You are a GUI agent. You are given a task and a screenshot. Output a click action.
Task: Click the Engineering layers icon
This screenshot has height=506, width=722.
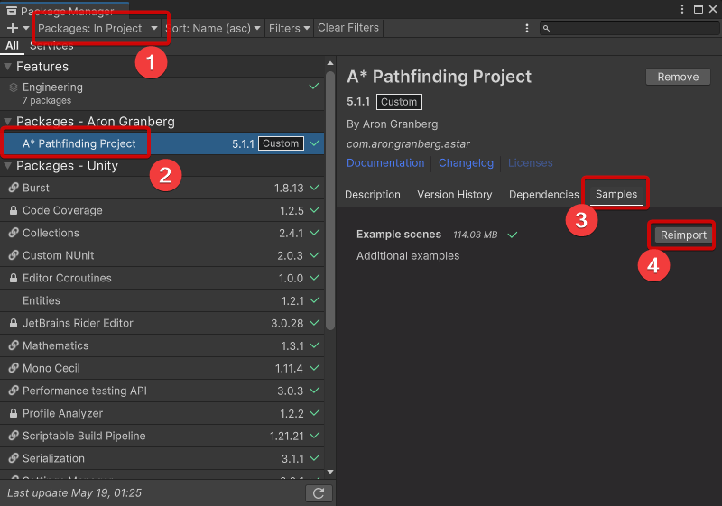[x=14, y=87]
